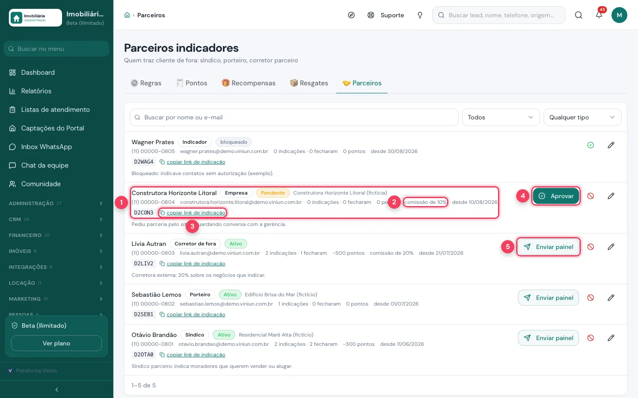Open the notifications bell
Image resolution: width=638 pixels, height=398 pixels.
[x=599, y=15]
